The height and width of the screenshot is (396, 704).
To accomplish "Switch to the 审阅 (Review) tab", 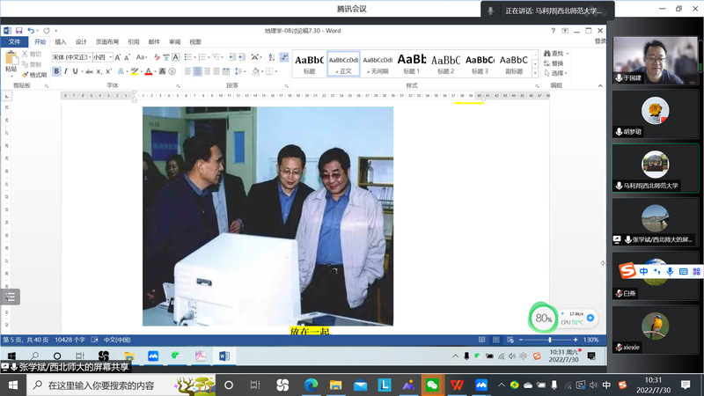I will click(x=174, y=41).
